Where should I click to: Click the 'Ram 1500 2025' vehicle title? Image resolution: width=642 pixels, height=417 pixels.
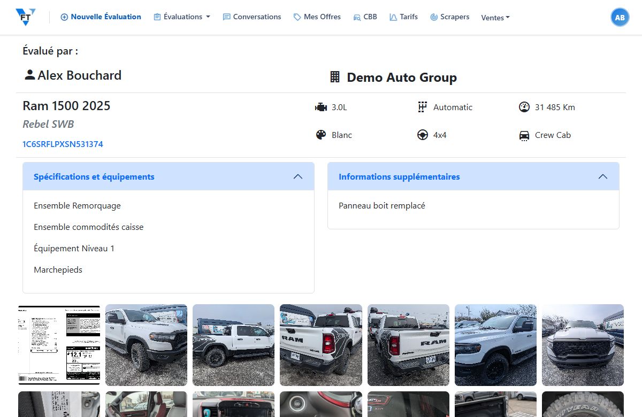click(66, 105)
